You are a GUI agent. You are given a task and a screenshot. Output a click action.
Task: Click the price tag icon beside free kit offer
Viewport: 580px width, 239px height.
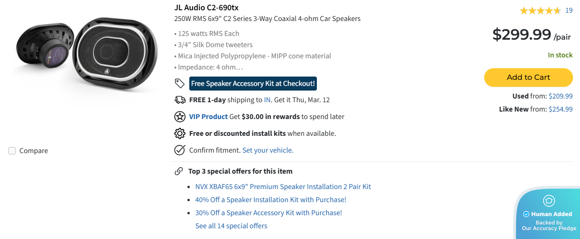click(179, 84)
